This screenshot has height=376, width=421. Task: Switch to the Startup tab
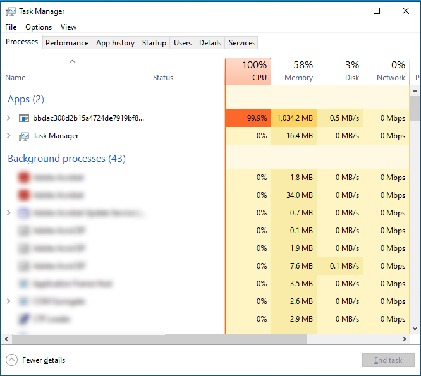pyautogui.click(x=154, y=43)
